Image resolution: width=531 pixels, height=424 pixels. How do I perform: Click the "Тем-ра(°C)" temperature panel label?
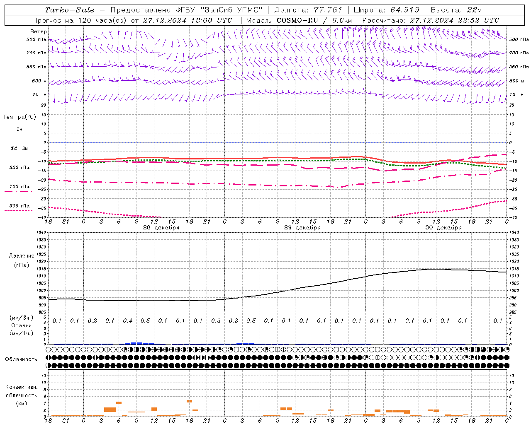pos(19,117)
